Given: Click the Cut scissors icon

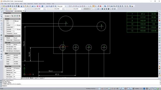Looking at the screenshot, I should tap(21, 6).
